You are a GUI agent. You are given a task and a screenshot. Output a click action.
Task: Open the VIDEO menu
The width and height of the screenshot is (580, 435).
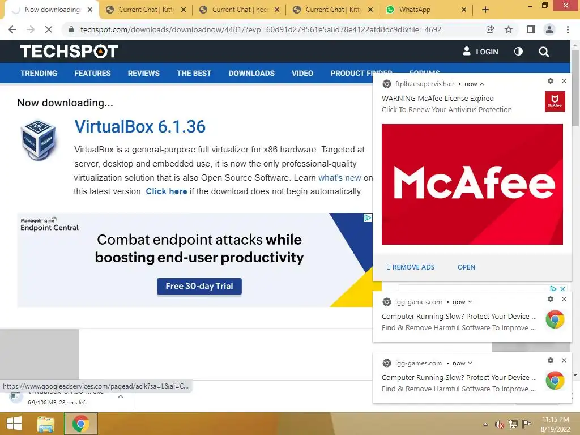302,73
